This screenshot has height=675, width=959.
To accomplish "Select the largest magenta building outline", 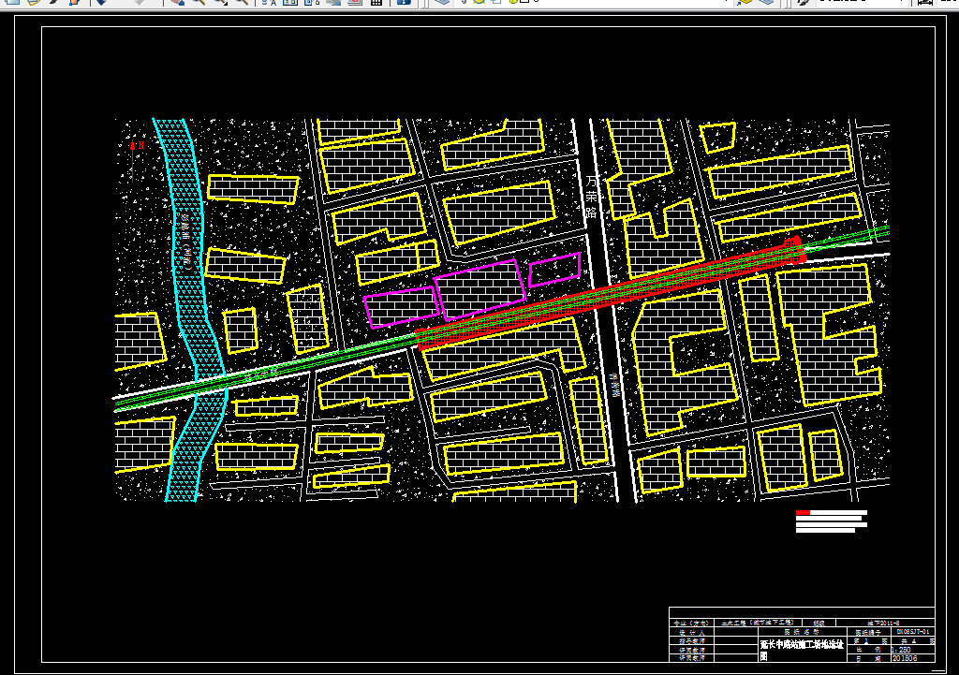I will [480, 290].
